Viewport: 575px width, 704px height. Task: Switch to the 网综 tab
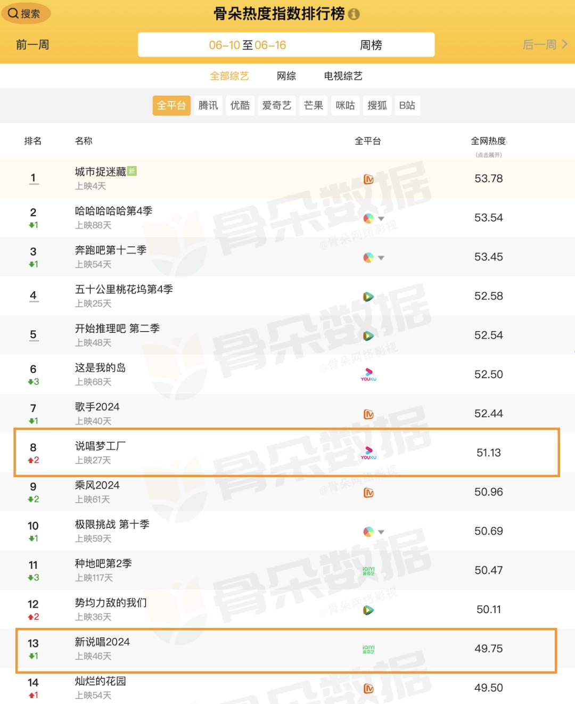point(286,76)
